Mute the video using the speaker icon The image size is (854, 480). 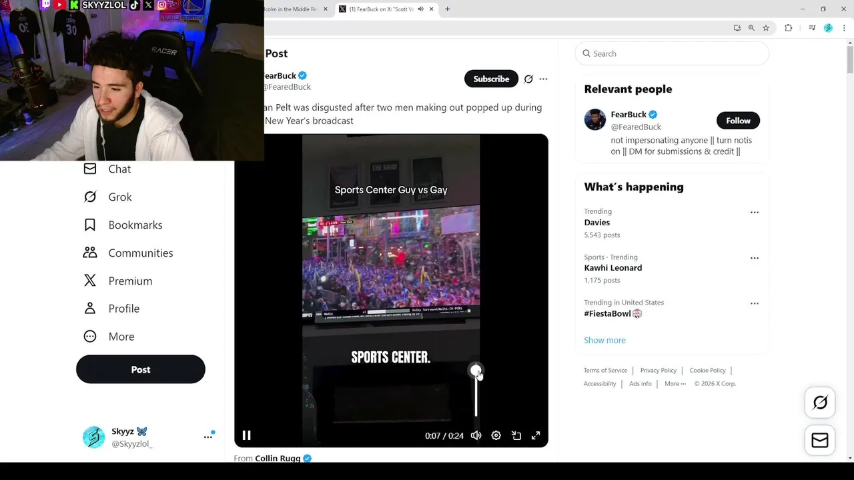476,435
